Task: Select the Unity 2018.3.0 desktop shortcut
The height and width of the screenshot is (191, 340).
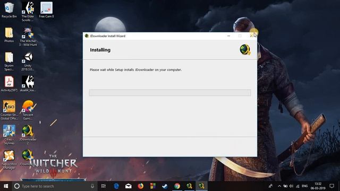Action: (28, 62)
